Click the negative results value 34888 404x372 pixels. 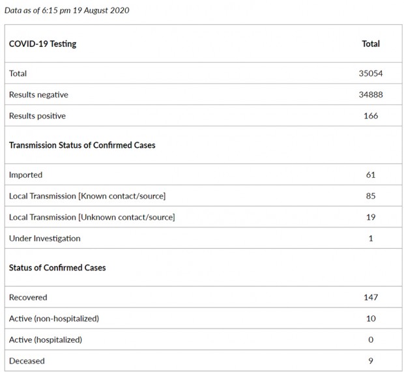click(x=370, y=94)
